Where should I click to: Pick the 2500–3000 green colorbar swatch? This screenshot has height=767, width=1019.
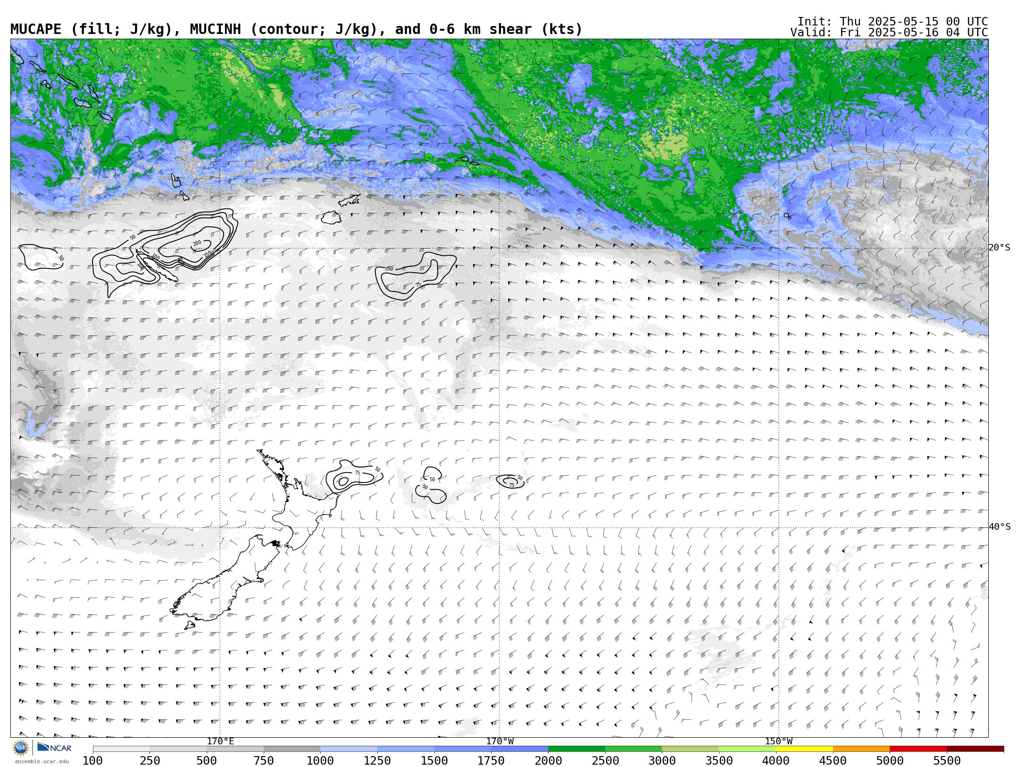pyautogui.click(x=634, y=749)
